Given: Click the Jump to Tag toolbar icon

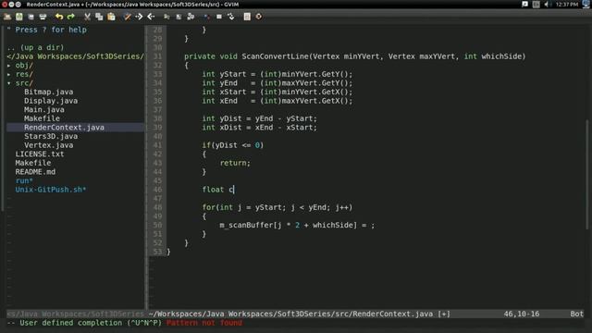Looking at the screenshot, I should click(x=231, y=17).
